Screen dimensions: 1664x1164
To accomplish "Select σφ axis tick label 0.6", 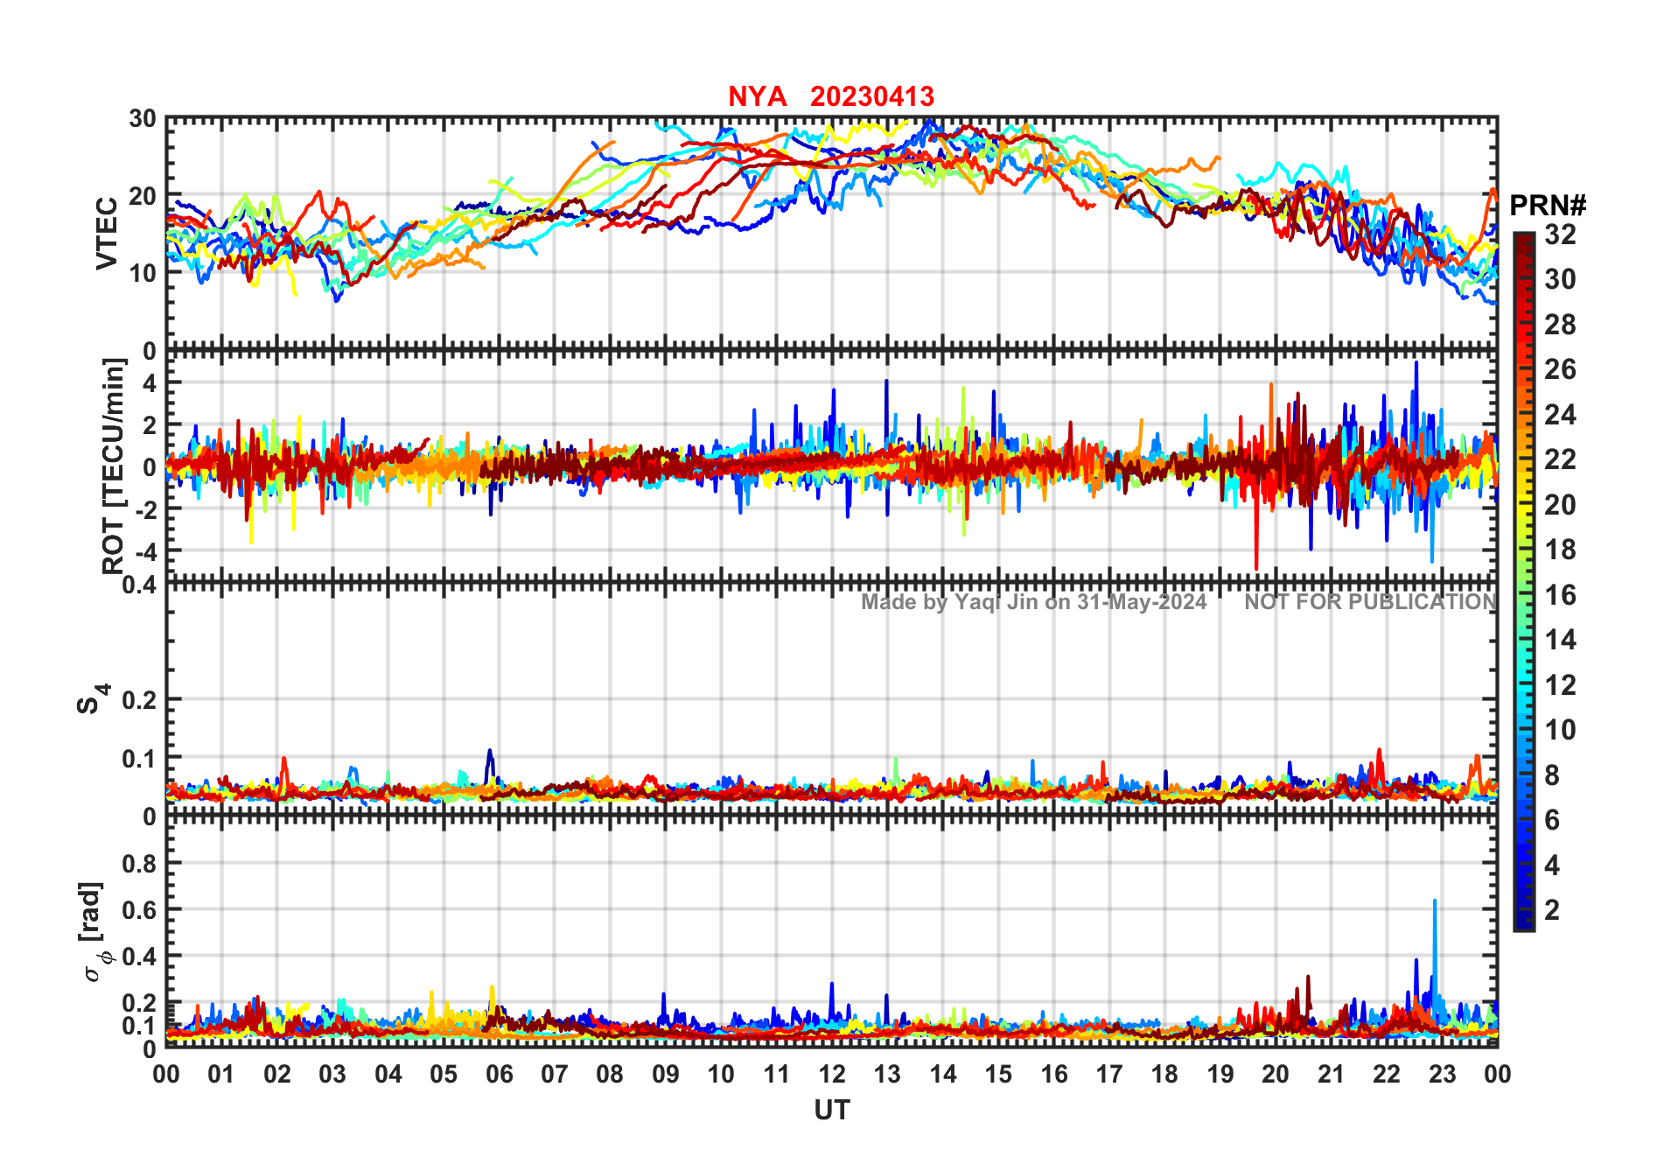I will [x=140, y=910].
